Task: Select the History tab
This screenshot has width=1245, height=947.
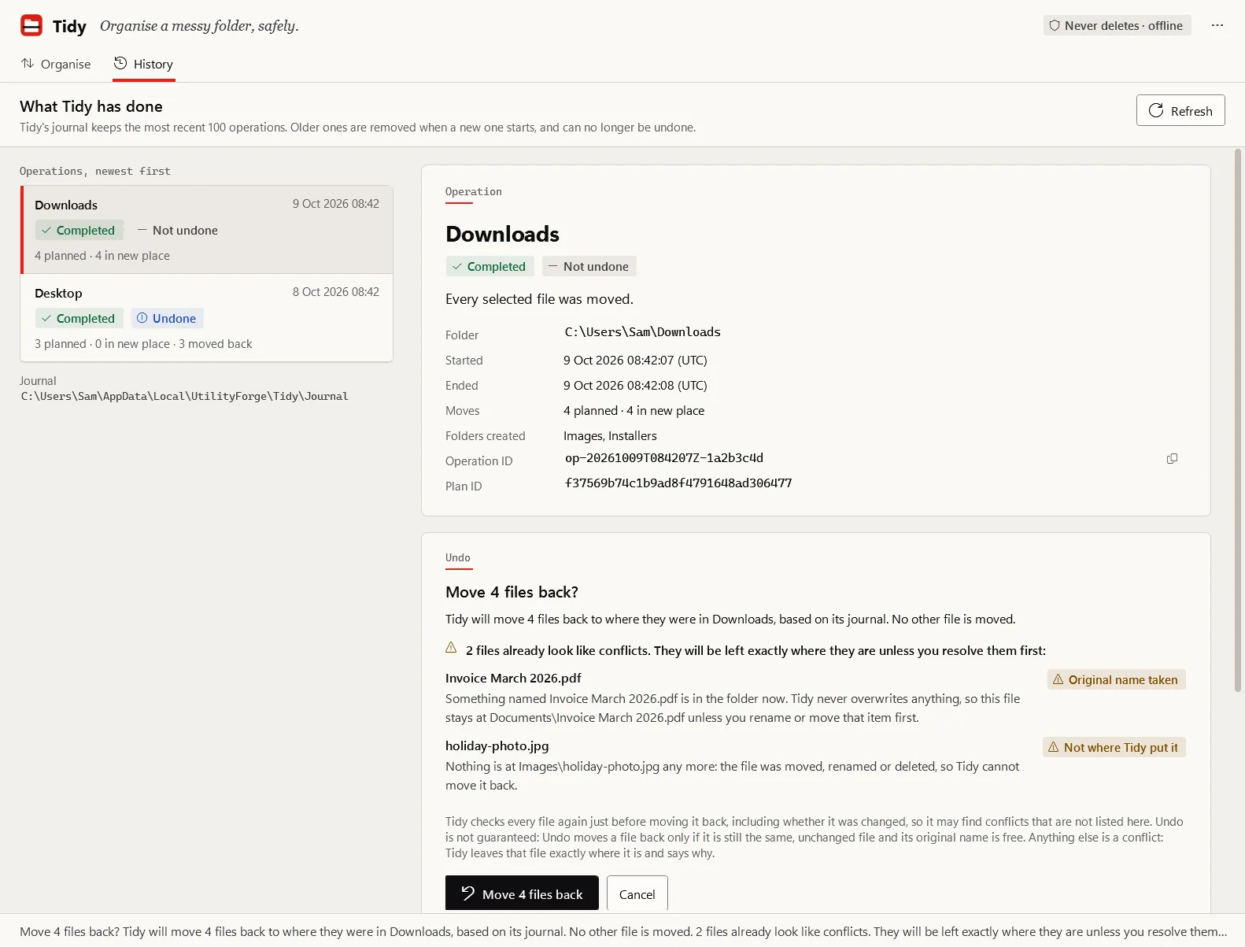Action: (144, 64)
